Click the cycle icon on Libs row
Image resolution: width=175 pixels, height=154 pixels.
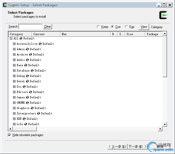click(x=26, y=124)
